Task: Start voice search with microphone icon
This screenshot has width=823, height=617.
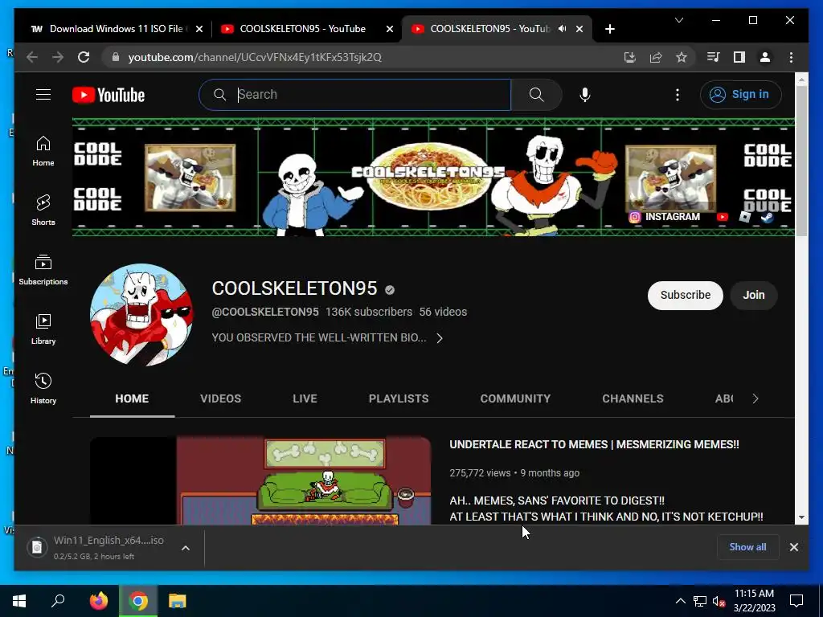Action: [x=585, y=95]
